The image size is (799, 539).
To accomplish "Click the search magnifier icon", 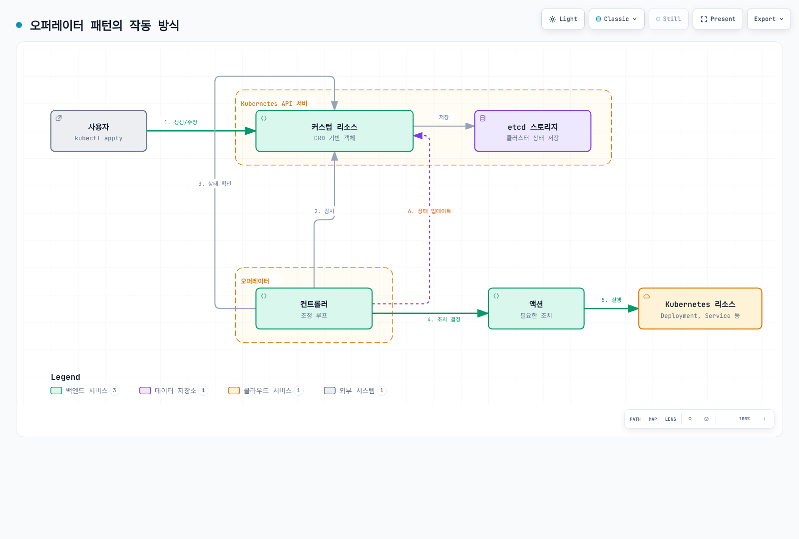I will coord(690,419).
